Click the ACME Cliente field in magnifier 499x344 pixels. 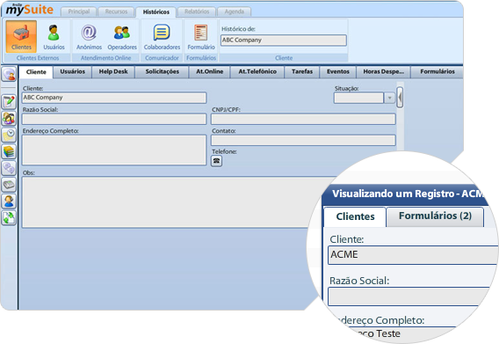[413, 255]
